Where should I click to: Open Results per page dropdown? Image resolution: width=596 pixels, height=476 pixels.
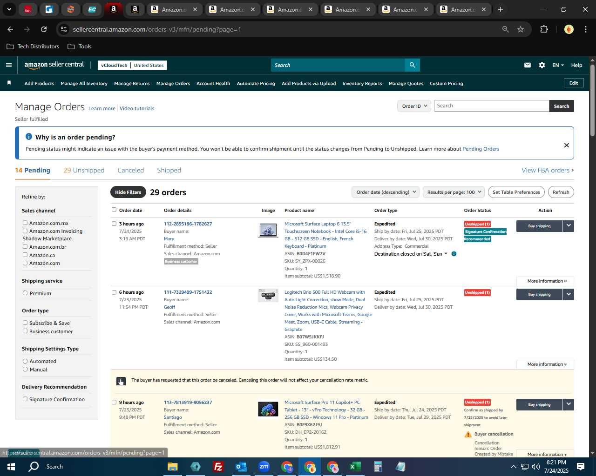point(454,192)
